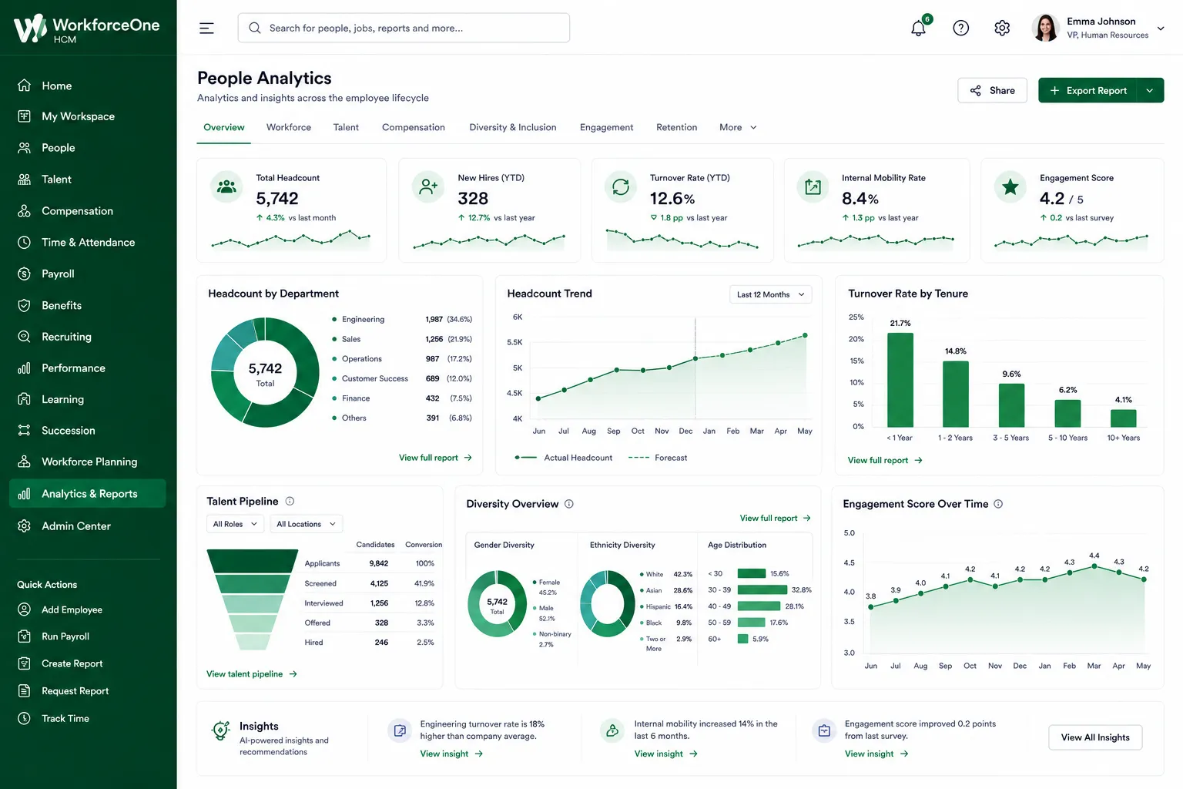
Task: Click info icon next to Talent Pipeline
Action: coord(290,502)
